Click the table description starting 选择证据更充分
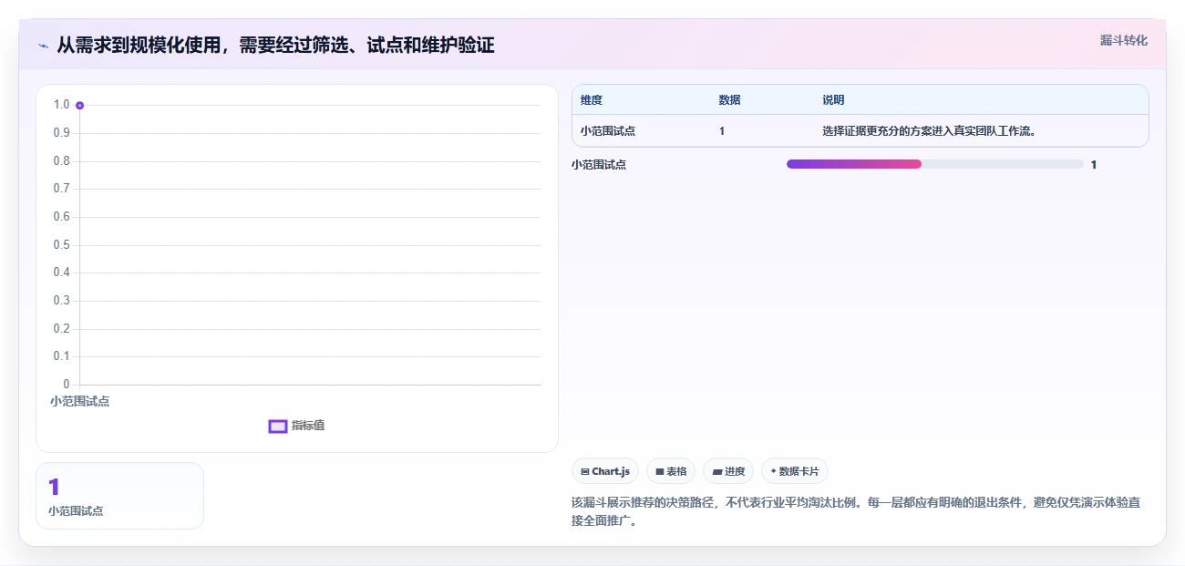The image size is (1185, 566). pos(930,131)
